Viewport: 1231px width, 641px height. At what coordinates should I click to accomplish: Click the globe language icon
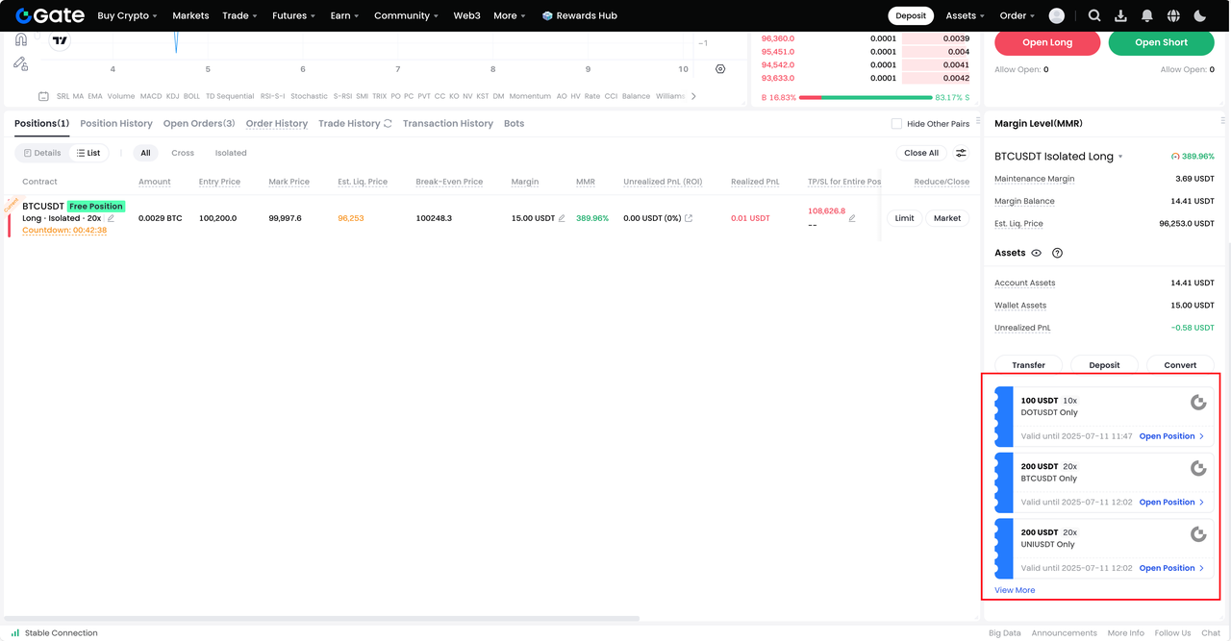point(1173,15)
